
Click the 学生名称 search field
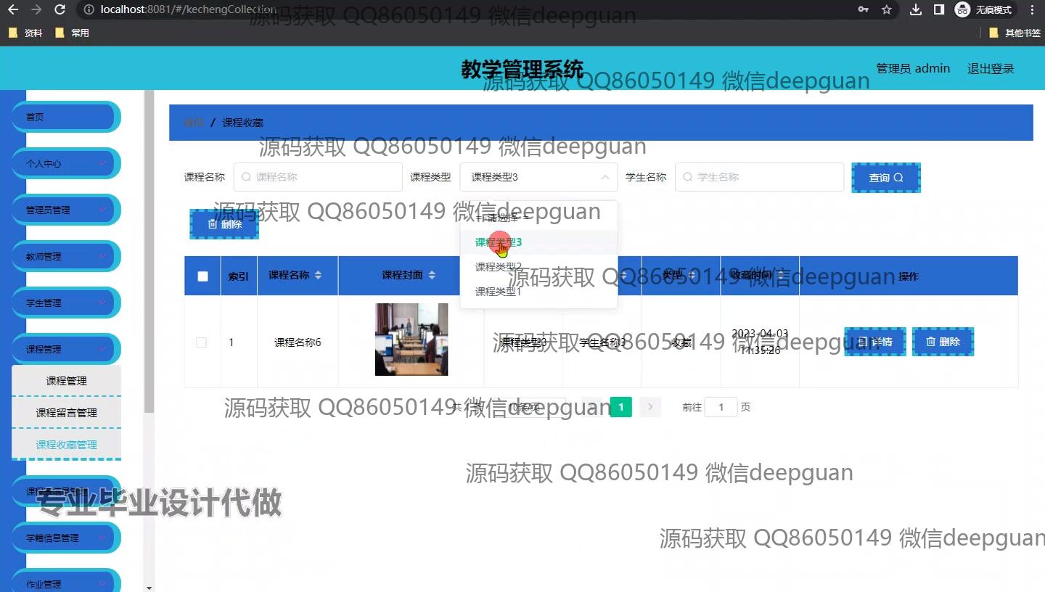pyautogui.click(x=759, y=177)
